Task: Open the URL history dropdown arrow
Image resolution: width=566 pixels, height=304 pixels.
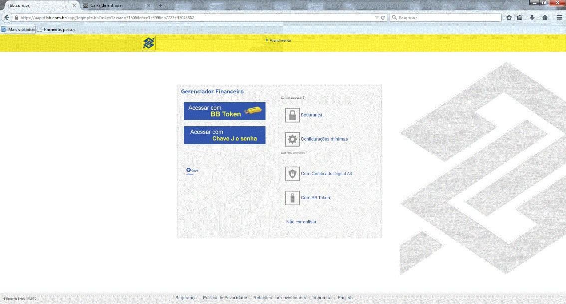Action: (x=377, y=17)
